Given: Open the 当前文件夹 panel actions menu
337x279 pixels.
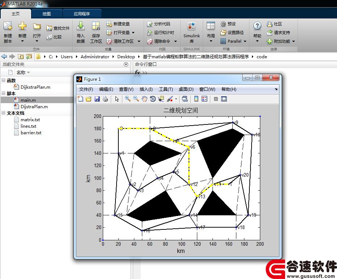Looking at the screenshot, I should [x=126, y=64].
